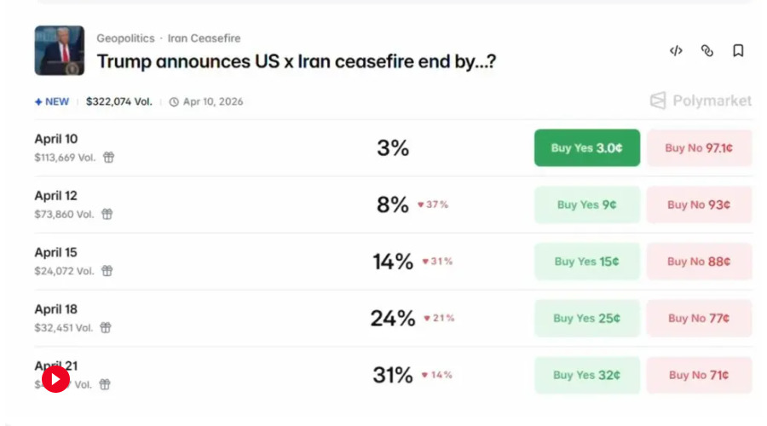The width and height of the screenshot is (767, 426).
Task: Buy Yes at 25¢ for April 18
Action: point(587,318)
